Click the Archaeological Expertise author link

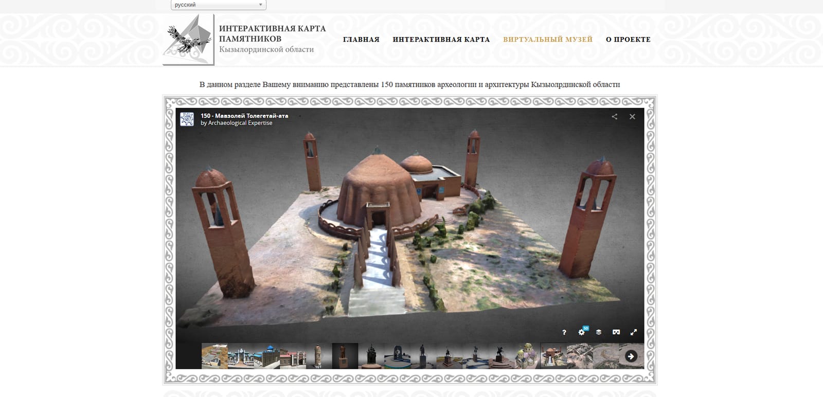click(240, 123)
